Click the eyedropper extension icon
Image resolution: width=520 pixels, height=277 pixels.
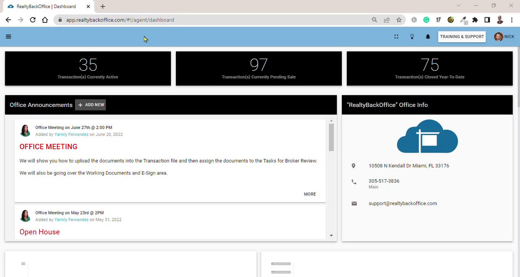(x=463, y=20)
